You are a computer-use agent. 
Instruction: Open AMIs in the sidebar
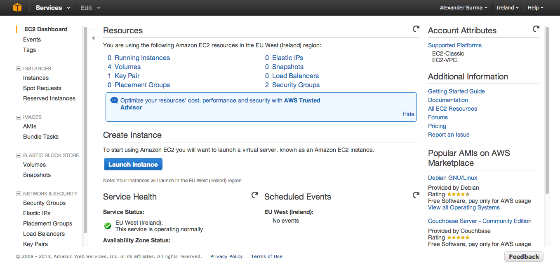[x=30, y=126]
